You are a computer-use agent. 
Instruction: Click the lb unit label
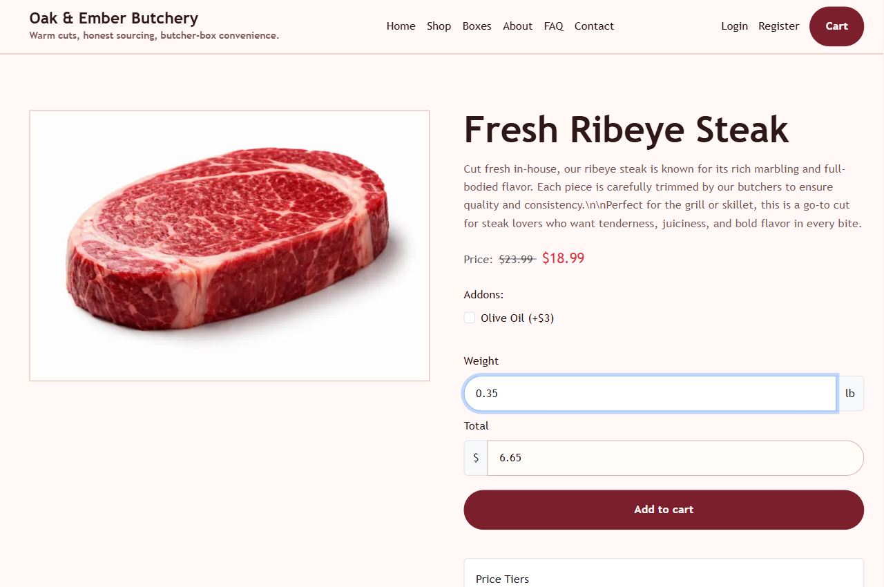tap(850, 394)
